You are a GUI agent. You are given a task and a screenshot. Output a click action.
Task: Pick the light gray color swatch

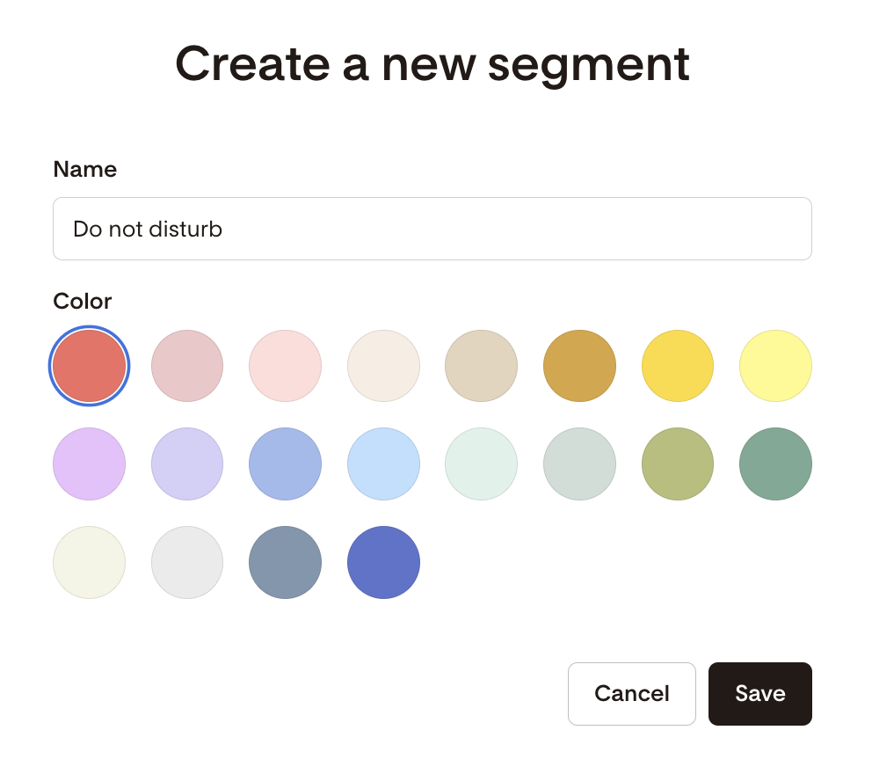click(187, 562)
